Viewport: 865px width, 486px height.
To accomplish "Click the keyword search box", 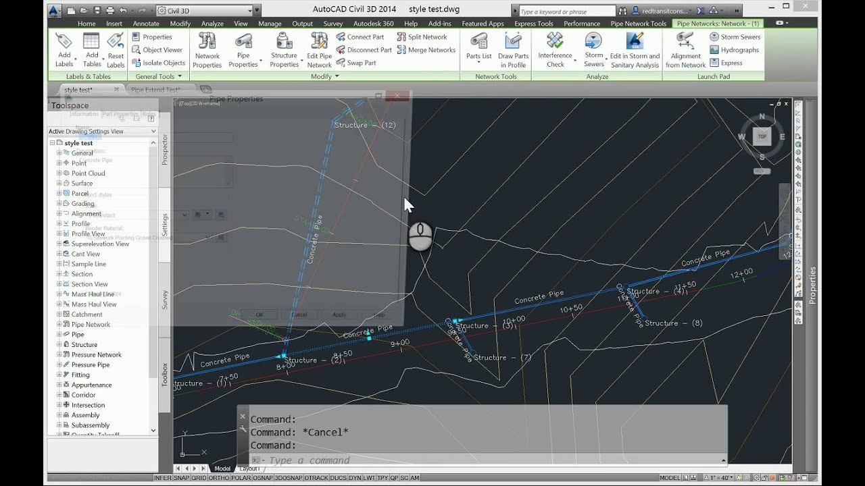I will (x=566, y=11).
